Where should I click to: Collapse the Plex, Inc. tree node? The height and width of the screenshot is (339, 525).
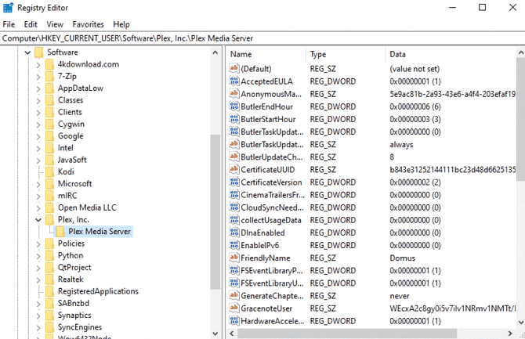click(38, 220)
